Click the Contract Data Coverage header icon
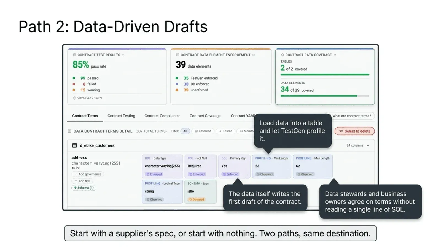 (x=282, y=55)
